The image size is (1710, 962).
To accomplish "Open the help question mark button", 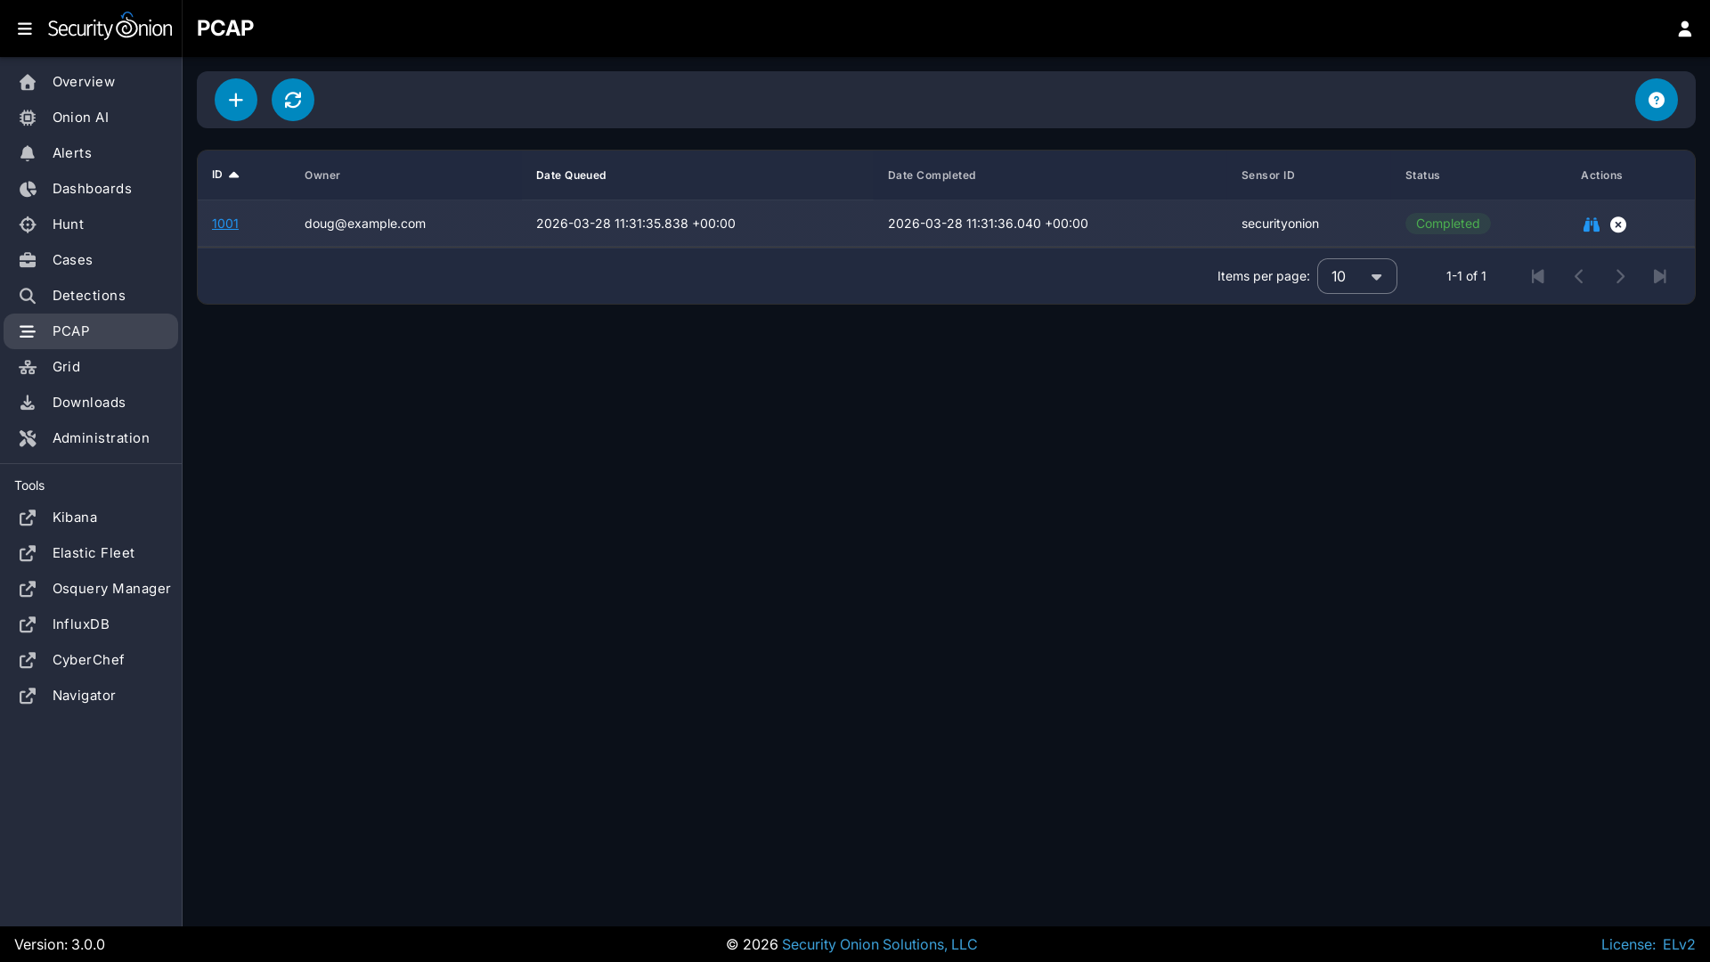I will [x=1656, y=100].
